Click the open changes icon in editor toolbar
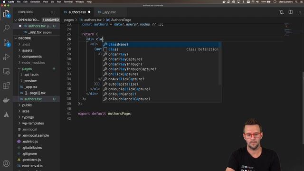 [x=282, y=12]
